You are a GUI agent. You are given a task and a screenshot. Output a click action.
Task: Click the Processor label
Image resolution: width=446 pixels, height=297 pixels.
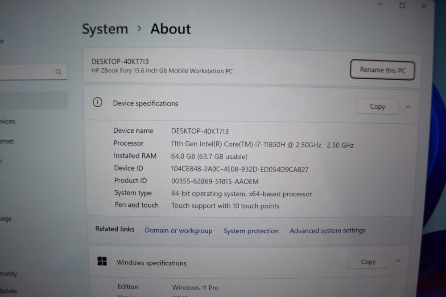128,143
